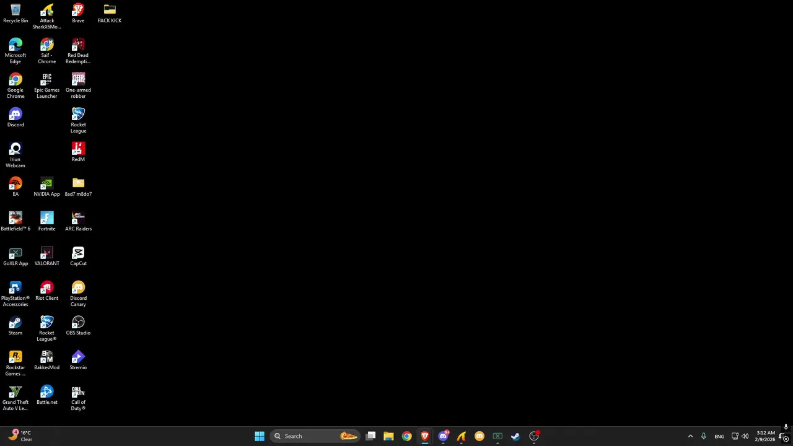
Task: Expand the hidden system tray icons chevron
Action: pyautogui.click(x=690, y=436)
